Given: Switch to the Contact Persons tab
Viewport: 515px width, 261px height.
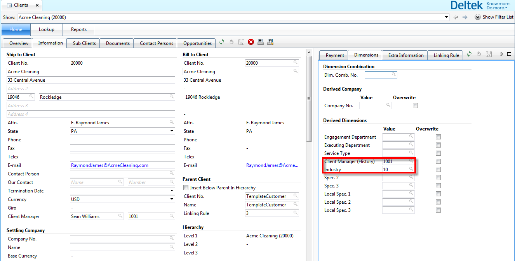Looking at the screenshot, I should click(x=157, y=43).
